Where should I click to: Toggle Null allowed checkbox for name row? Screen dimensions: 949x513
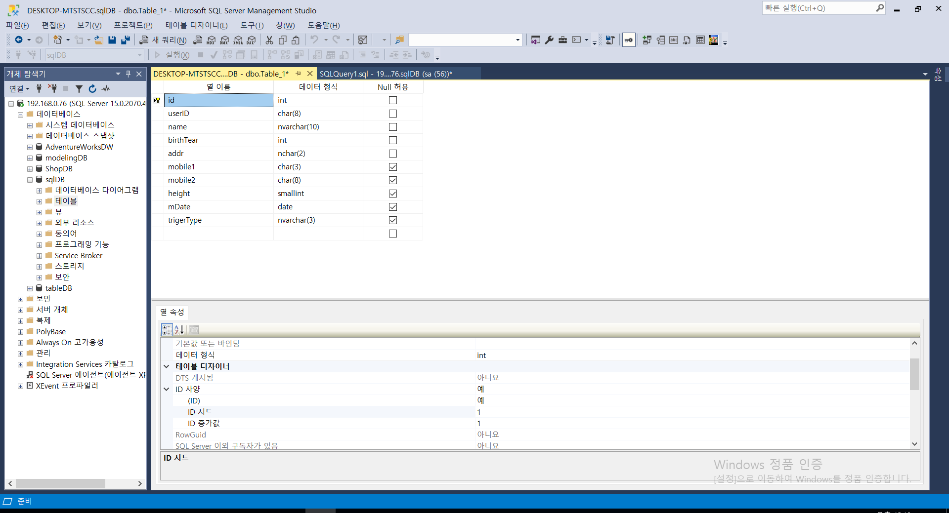(393, 127)
